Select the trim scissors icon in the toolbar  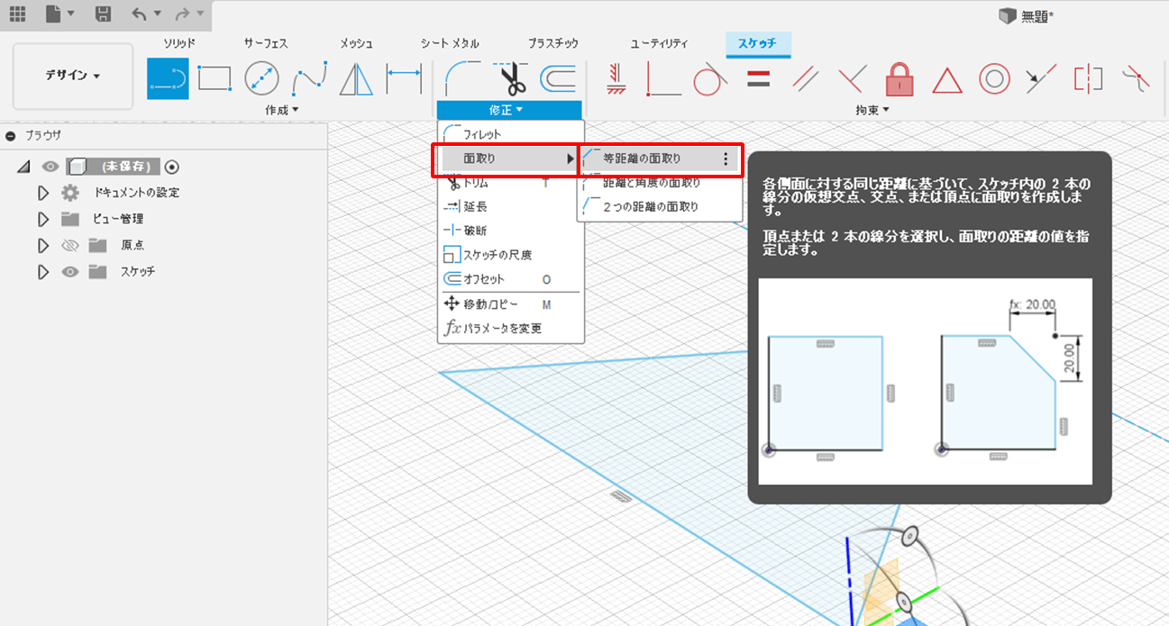[x=514, y=78]
